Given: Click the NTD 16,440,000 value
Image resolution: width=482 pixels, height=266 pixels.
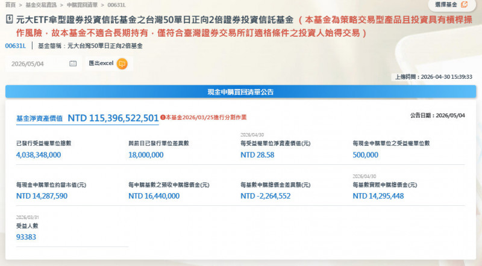Looking at the screenshot, I should 154,196.
